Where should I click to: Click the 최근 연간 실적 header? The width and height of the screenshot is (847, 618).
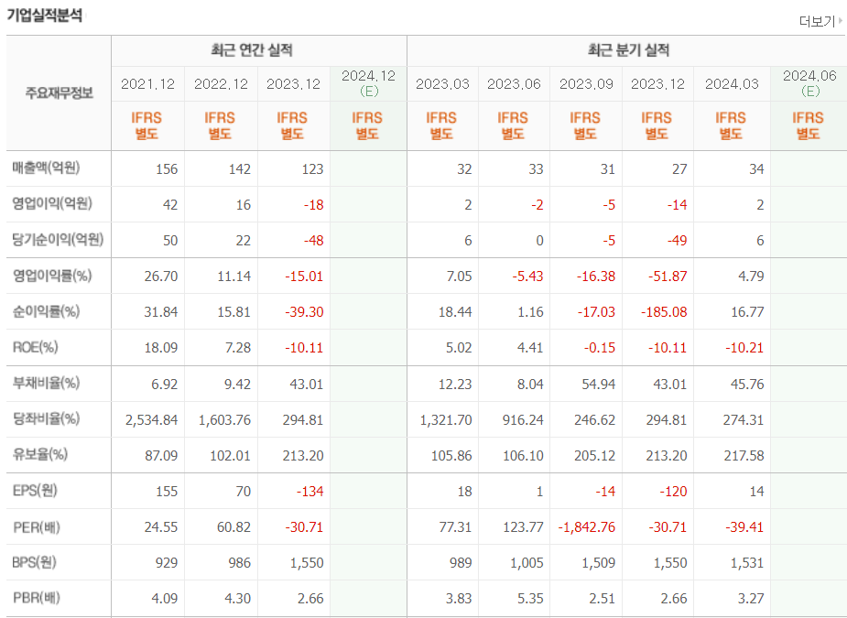tap(252, 50)
